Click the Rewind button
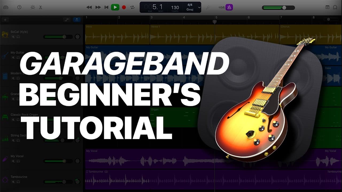342x192 pixels. pyautogui.click(x=89, y=7)
